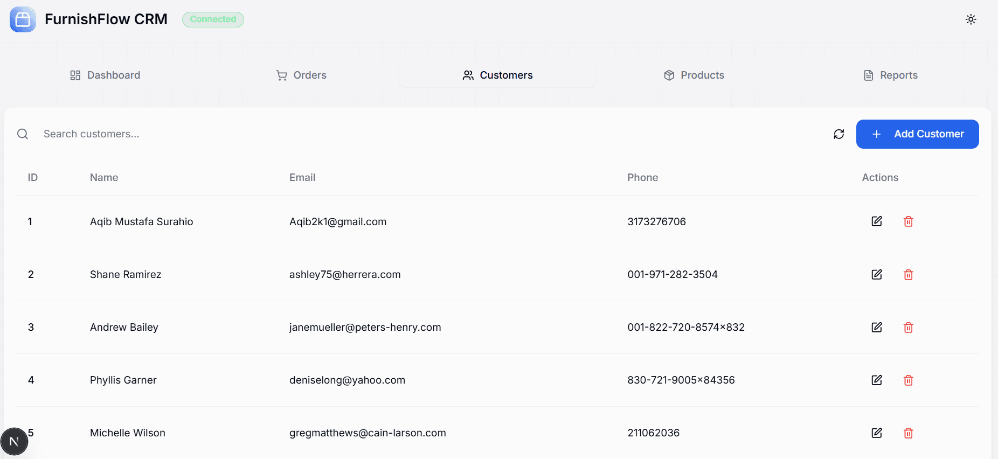The width and height of the screenshot is (998, 459).
Task: Click the Products package icon
Action: [x=669, y=75]
